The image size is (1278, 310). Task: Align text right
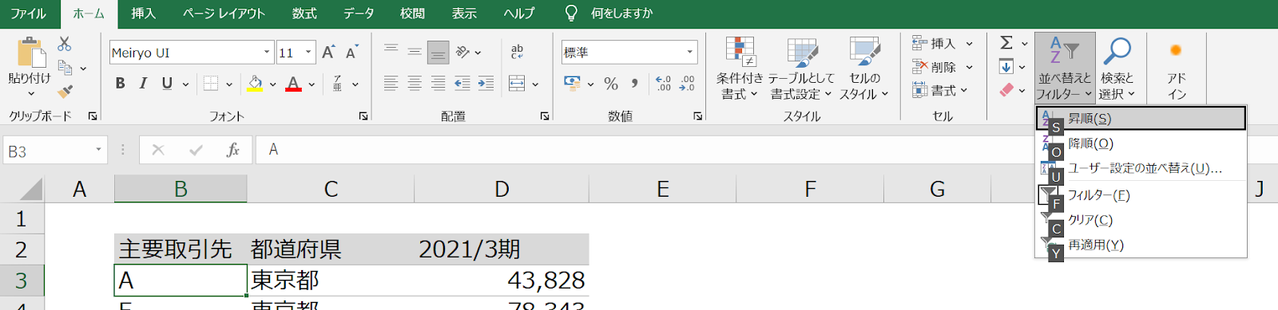[x=438, y=84]
